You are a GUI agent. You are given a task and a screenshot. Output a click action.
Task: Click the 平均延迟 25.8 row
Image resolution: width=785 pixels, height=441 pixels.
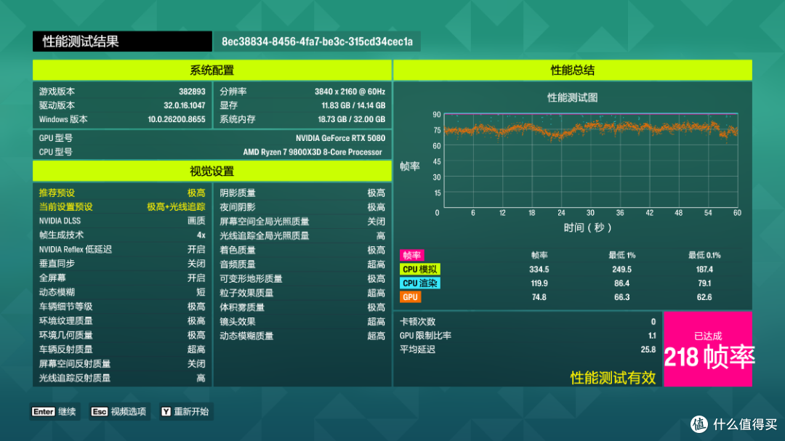[x=528, y=349]
